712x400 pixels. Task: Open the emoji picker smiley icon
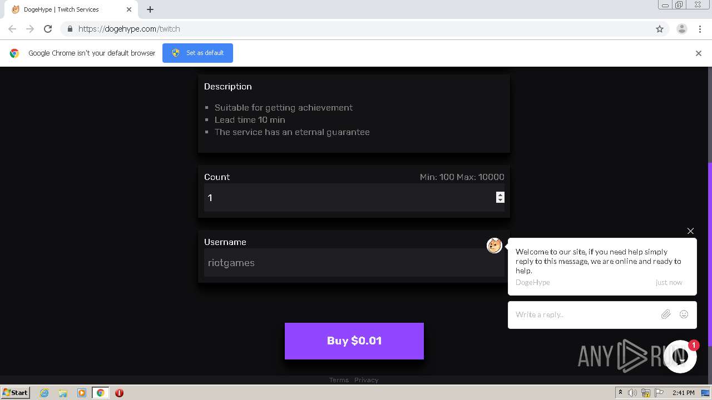(x=684, y=314)
